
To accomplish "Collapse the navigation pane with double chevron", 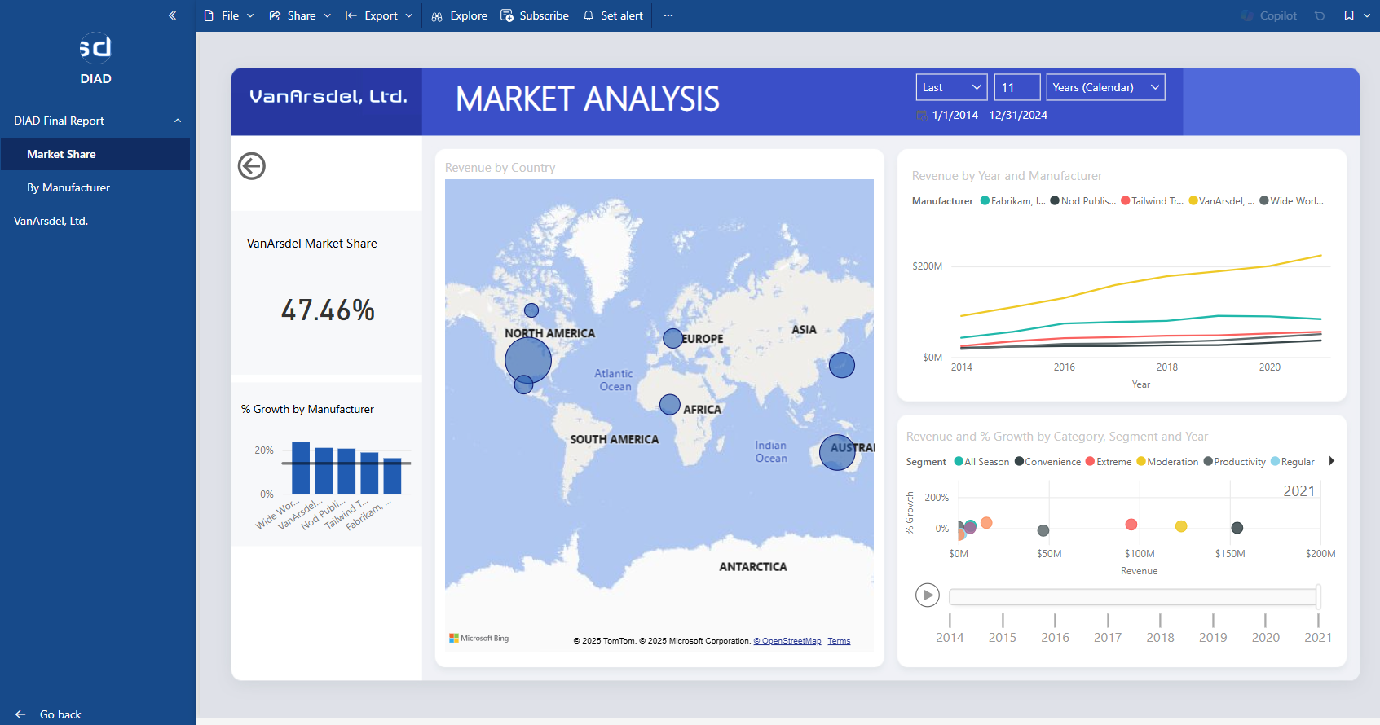I will click(172, 15).
